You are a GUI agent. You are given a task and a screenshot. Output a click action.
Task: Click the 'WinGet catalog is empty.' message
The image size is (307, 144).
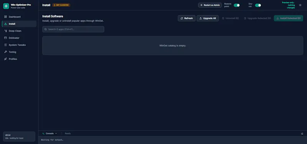(x=173, y=45)
